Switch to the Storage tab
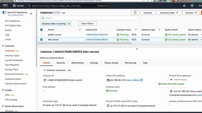Image resolution: width=202 pixels, height=113 pixels. (x=94, y=63)
